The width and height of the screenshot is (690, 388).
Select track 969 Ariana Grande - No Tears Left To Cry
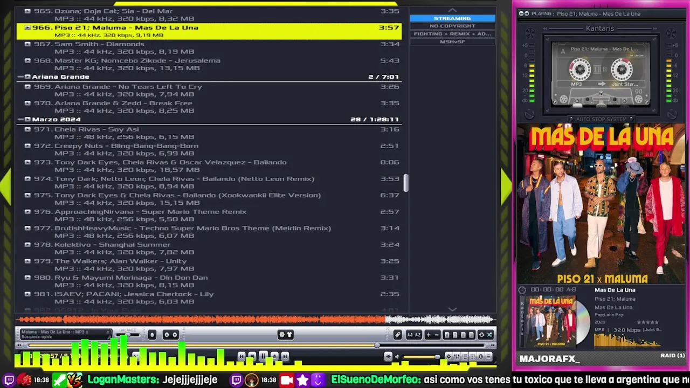click(x=209, y=90)
